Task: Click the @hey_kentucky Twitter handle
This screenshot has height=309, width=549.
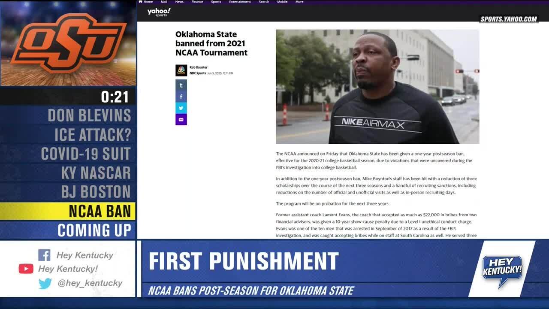Action: pyautogui.click(x=90, y=283)
